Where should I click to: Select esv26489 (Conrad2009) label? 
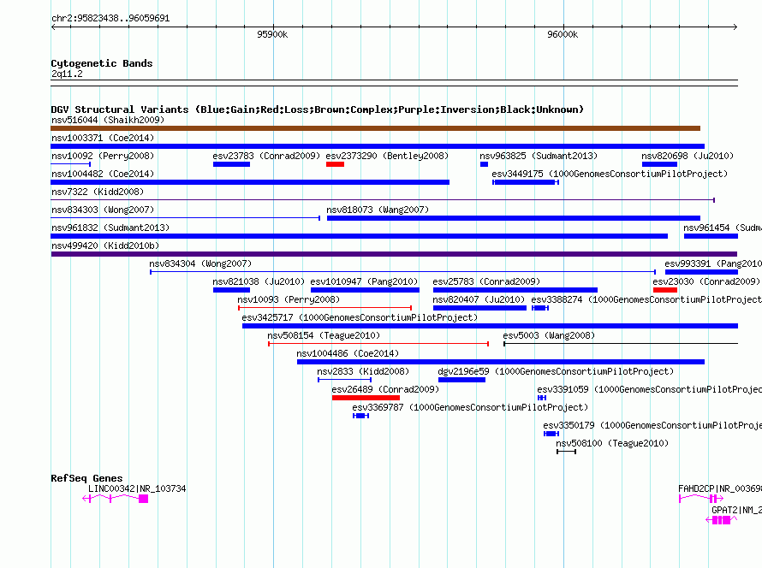[x=385, y=389]
